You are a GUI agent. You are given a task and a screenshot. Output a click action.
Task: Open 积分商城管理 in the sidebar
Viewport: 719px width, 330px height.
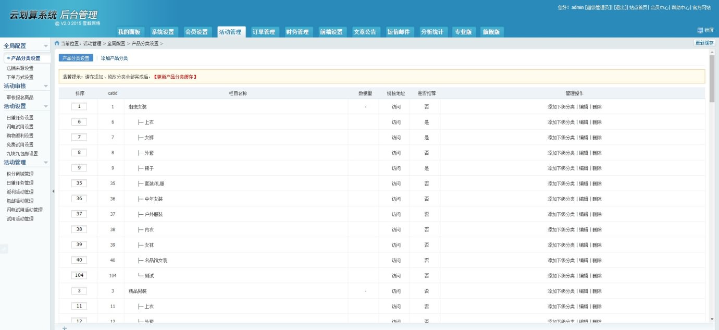(20, 174)
